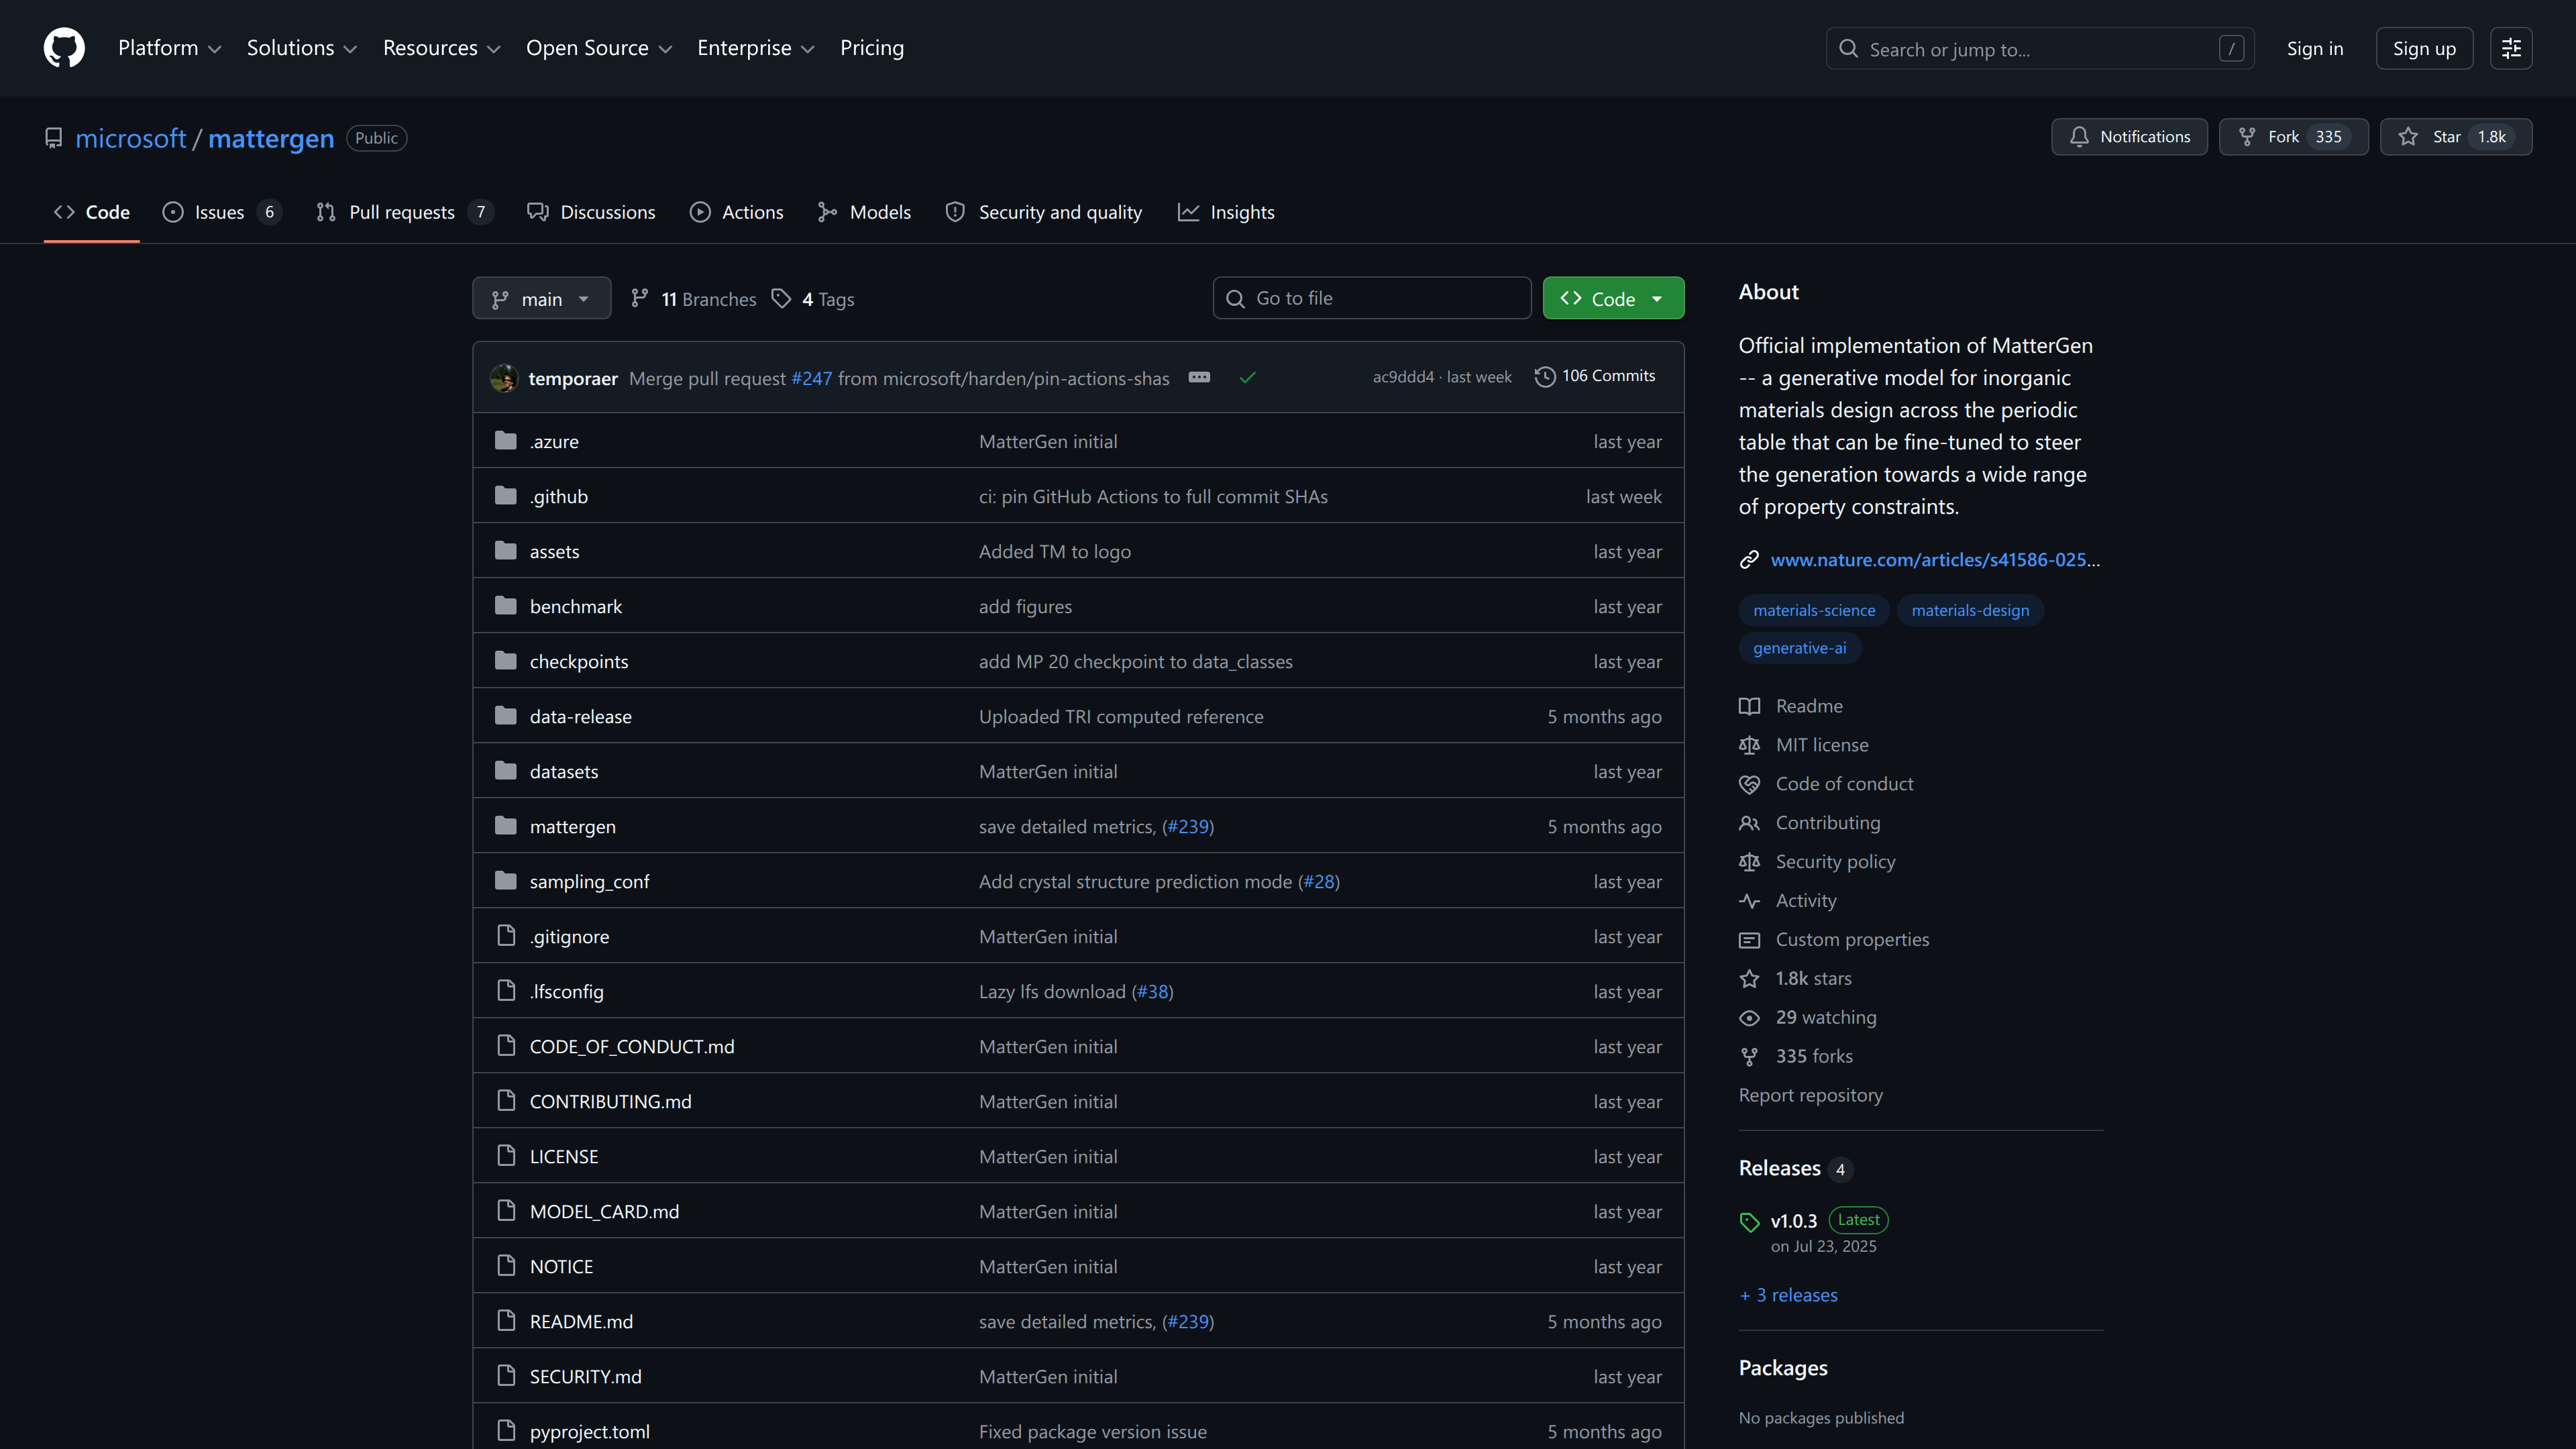This screenshot has height=1449, width=2576.
Task: Switch to the Issues tab
Action: pyautogui.click(x=221, y=212)
